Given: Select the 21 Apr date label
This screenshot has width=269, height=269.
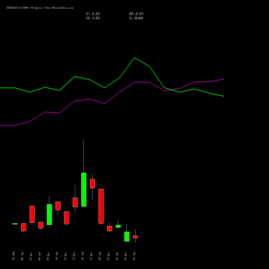Looking at the screenshot, I should (108, 256).
